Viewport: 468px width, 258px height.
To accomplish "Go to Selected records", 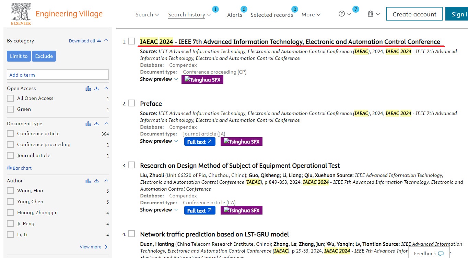I will (x=271, y=15).
